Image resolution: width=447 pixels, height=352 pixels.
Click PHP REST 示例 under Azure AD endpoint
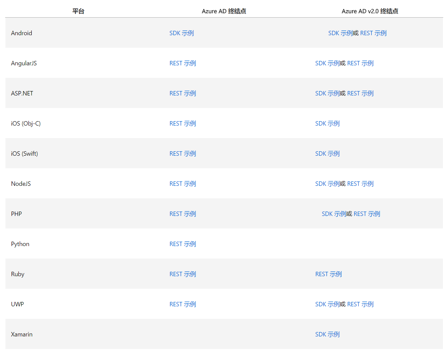(182, 214)
